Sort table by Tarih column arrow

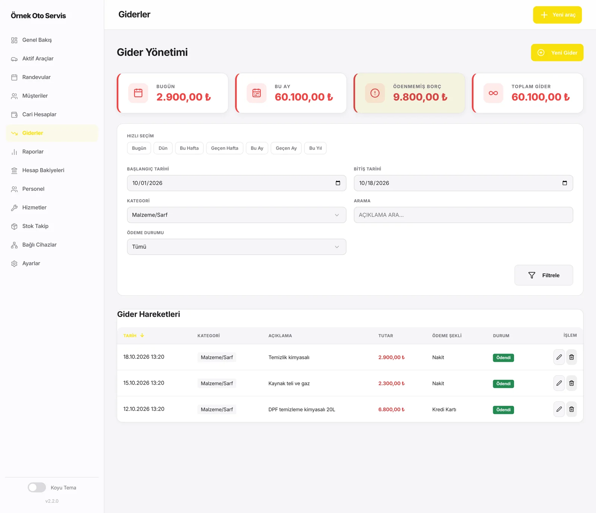(142, 335)
